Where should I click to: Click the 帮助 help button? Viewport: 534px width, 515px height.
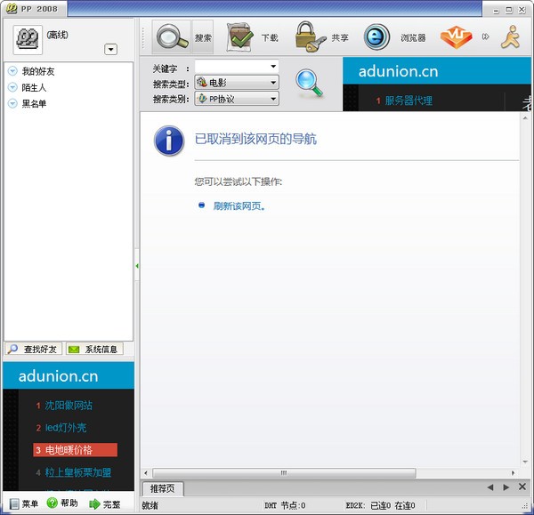pos(62,503)
